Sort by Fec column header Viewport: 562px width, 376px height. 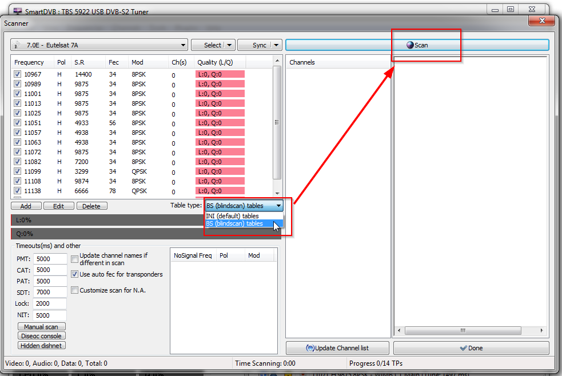(x=117, y=62)
